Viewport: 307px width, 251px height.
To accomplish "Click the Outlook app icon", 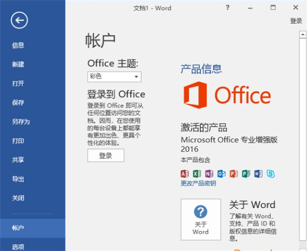I will pyautogui.click(x=222, y=174).
